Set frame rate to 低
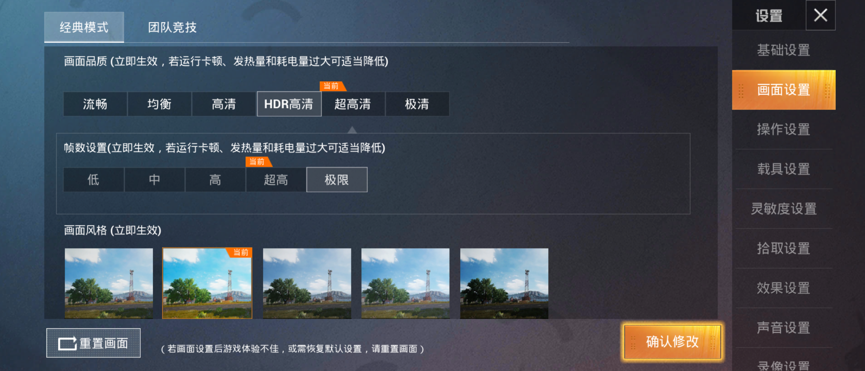 [x=93, y=180]
